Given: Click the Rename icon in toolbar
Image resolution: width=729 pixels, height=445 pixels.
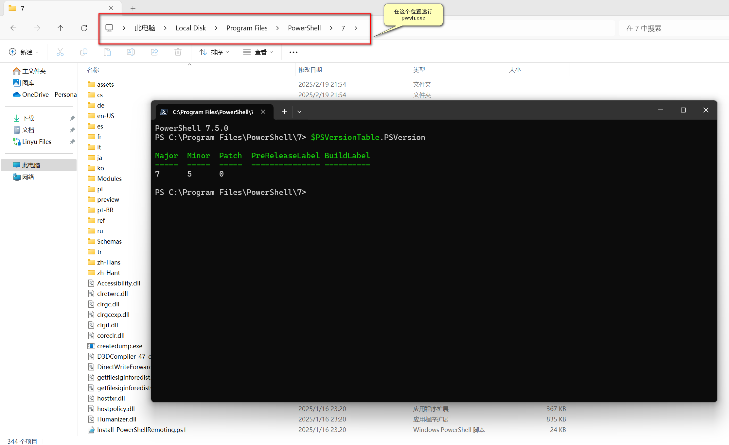Looking at the screenshot, I should pyautogui.click(x=131, y=52).
